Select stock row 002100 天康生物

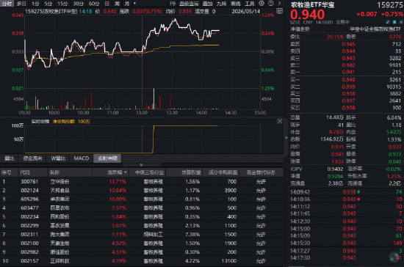pos(142,243)
